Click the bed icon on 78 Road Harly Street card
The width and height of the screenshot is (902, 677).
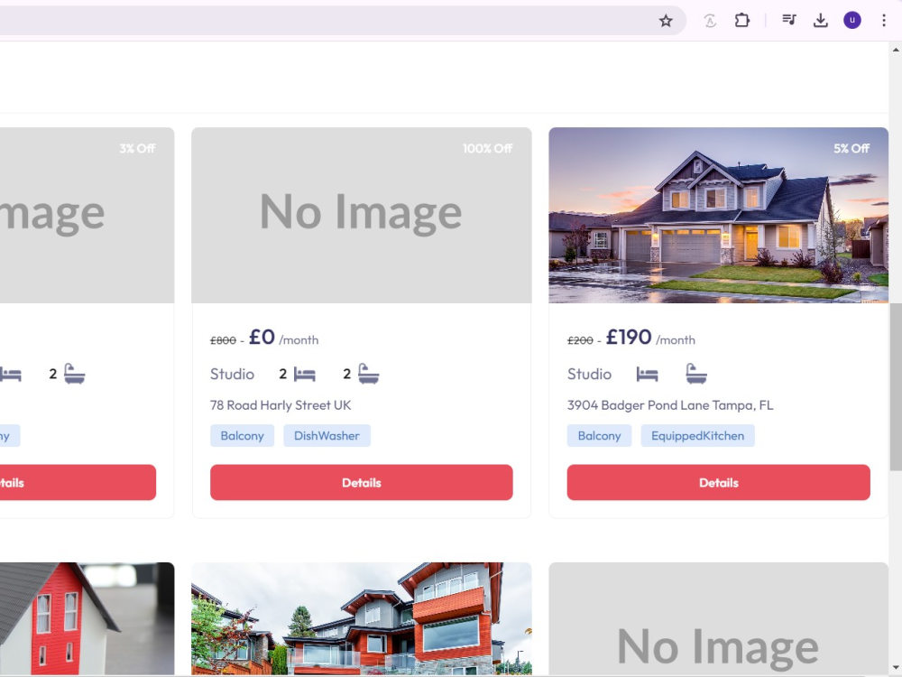304,375
